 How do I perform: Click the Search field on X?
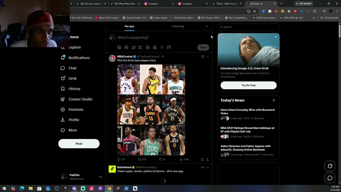click(x=249, y=27)
